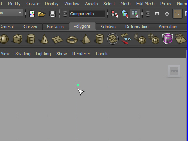The height and width of the screenshot is (141, 188).
Task: Switch to the Deformation shelf tab
Action: (x=137, y=27)
